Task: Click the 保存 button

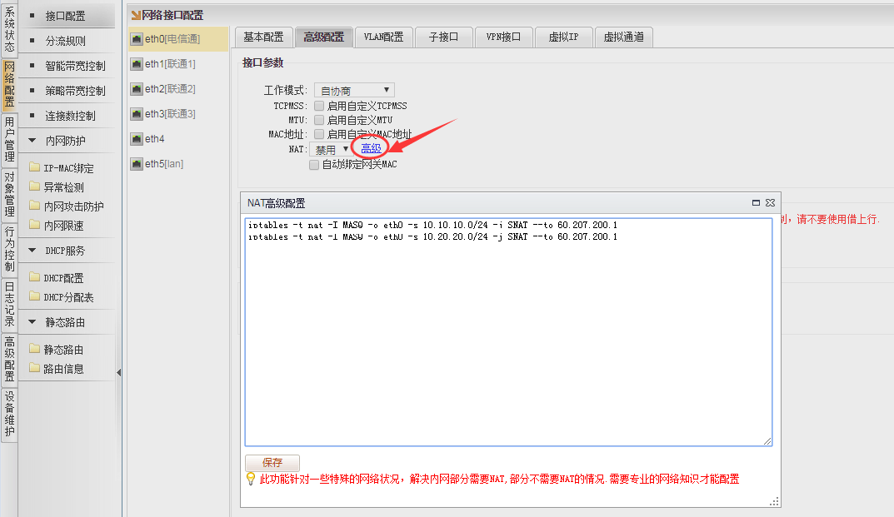Action: point(272,463)
